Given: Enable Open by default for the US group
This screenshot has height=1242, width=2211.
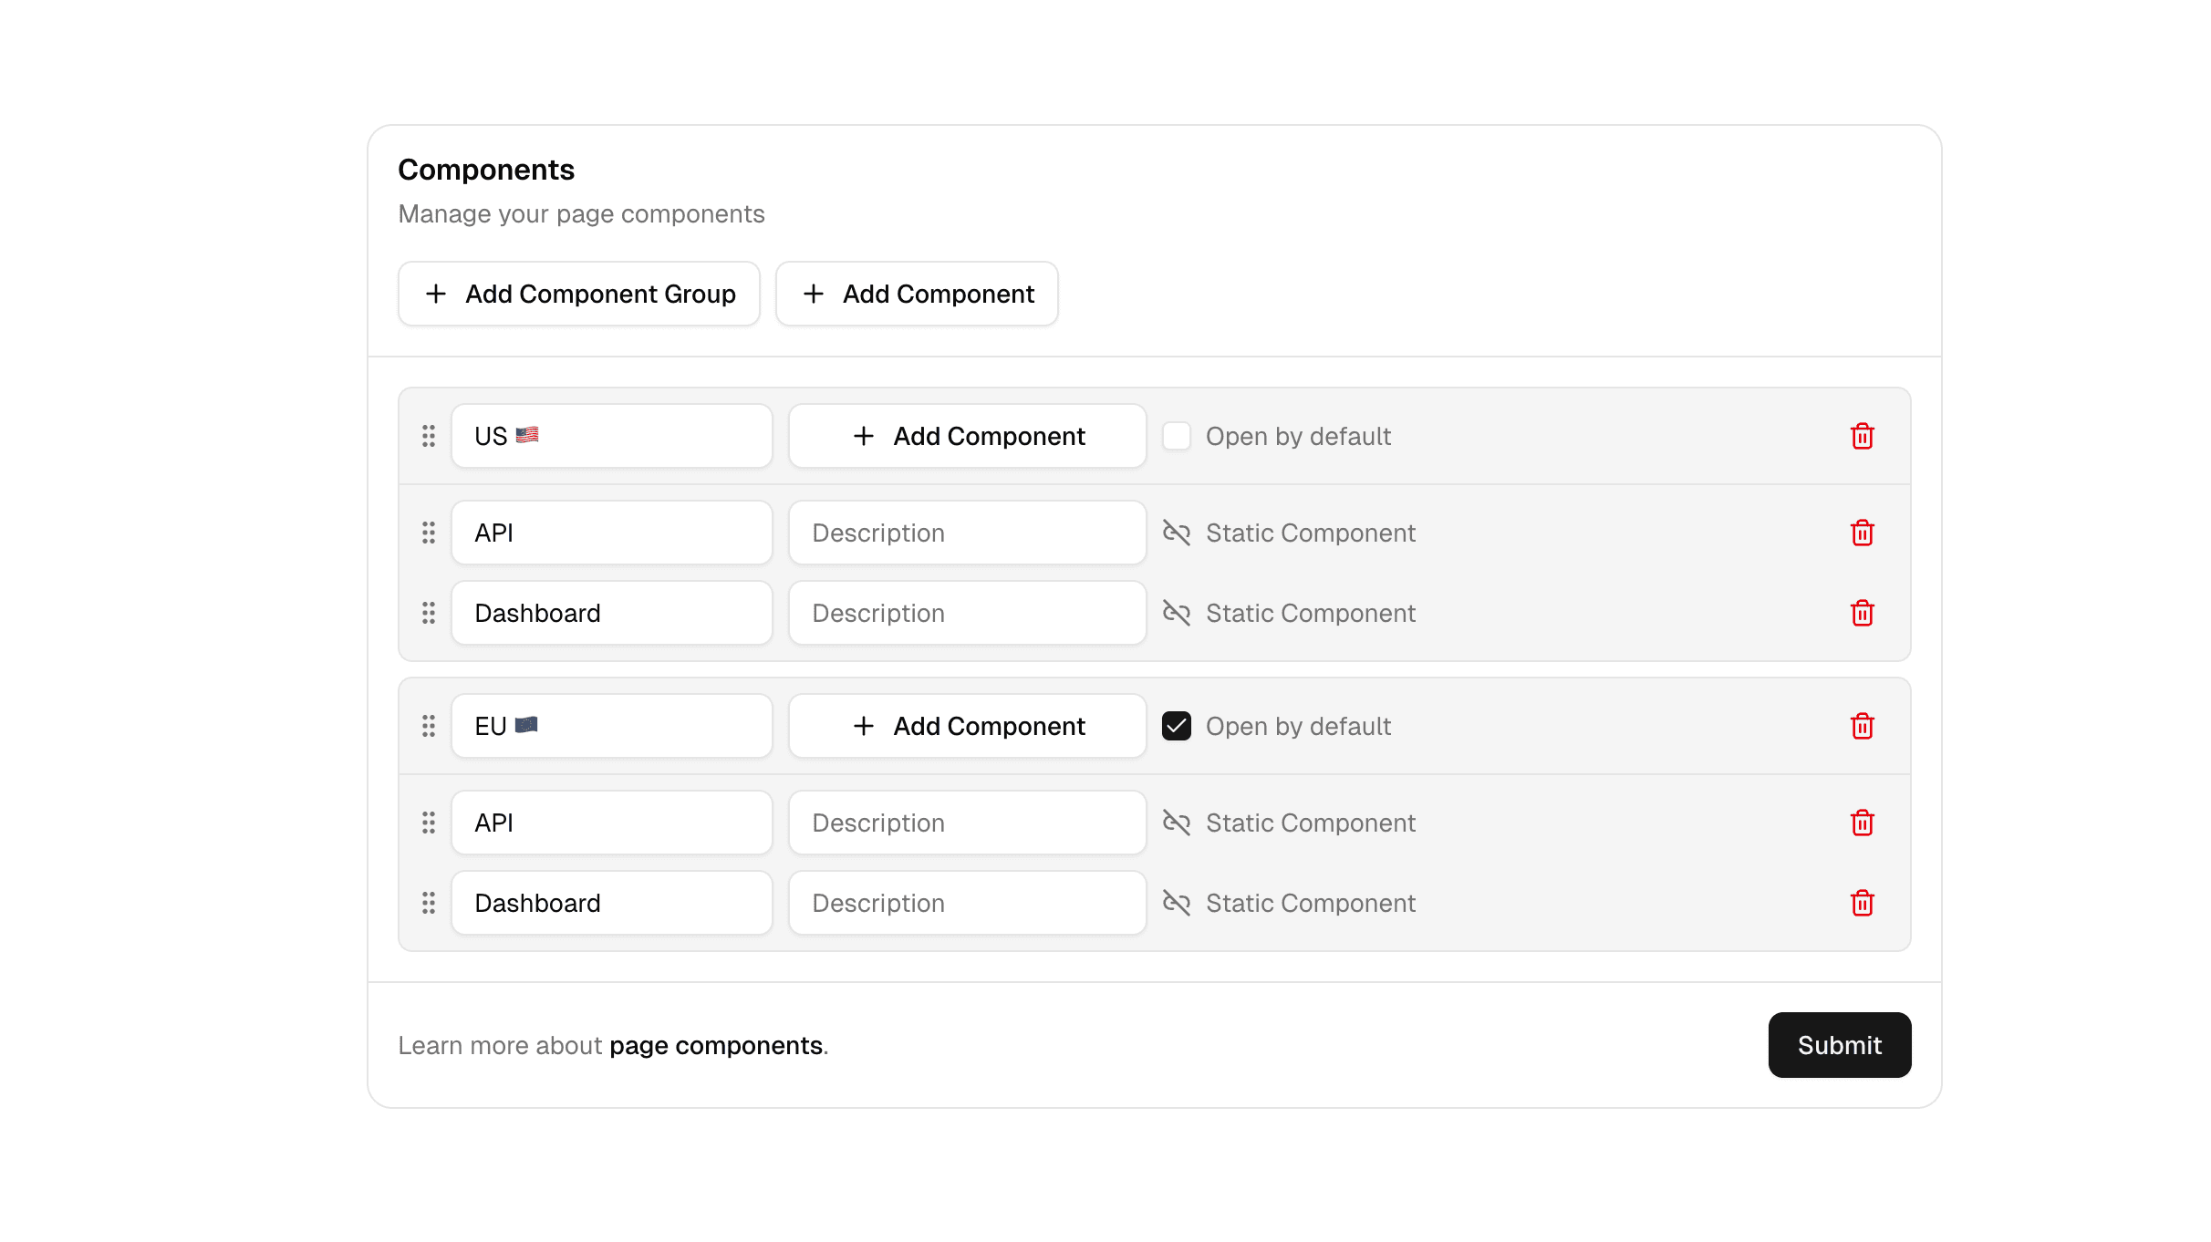Looking at the screenshot, I should (1177, 436).
